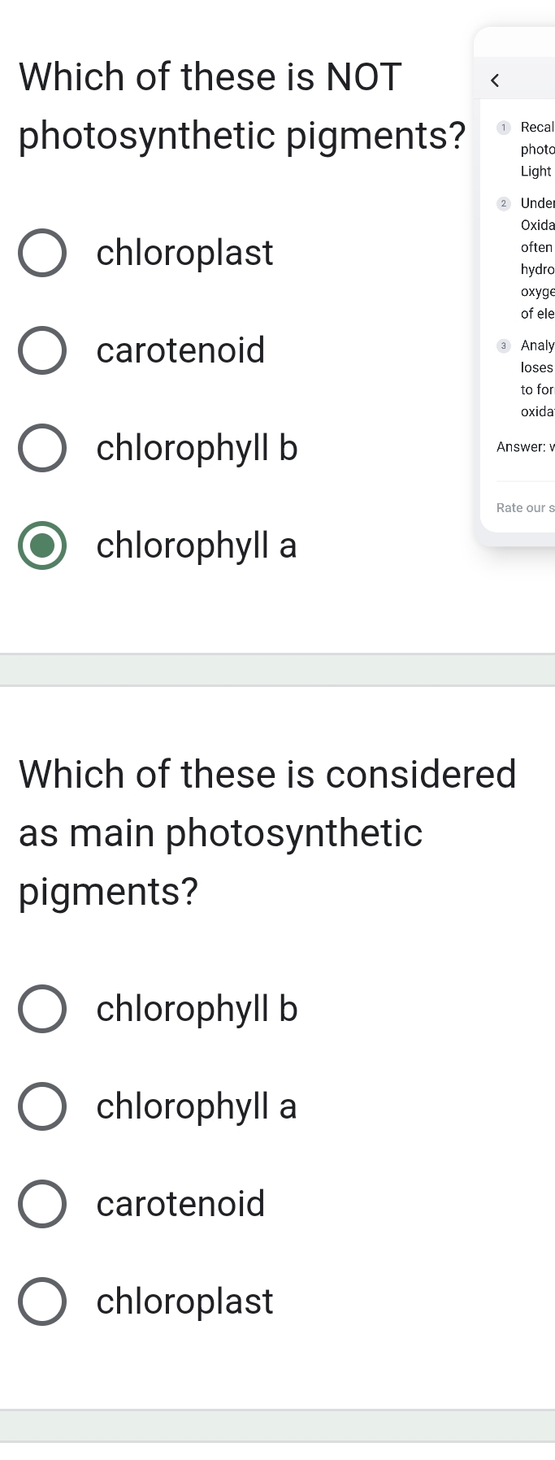
Task: Click the selected chlorophyll a radio button
Action: click(41, 546)
